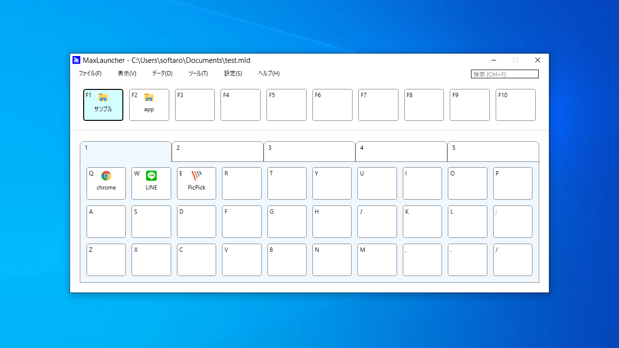Screen dimensions: 619x348
Task: Click the empty X key slot
Action: click(x=151, y=260)
